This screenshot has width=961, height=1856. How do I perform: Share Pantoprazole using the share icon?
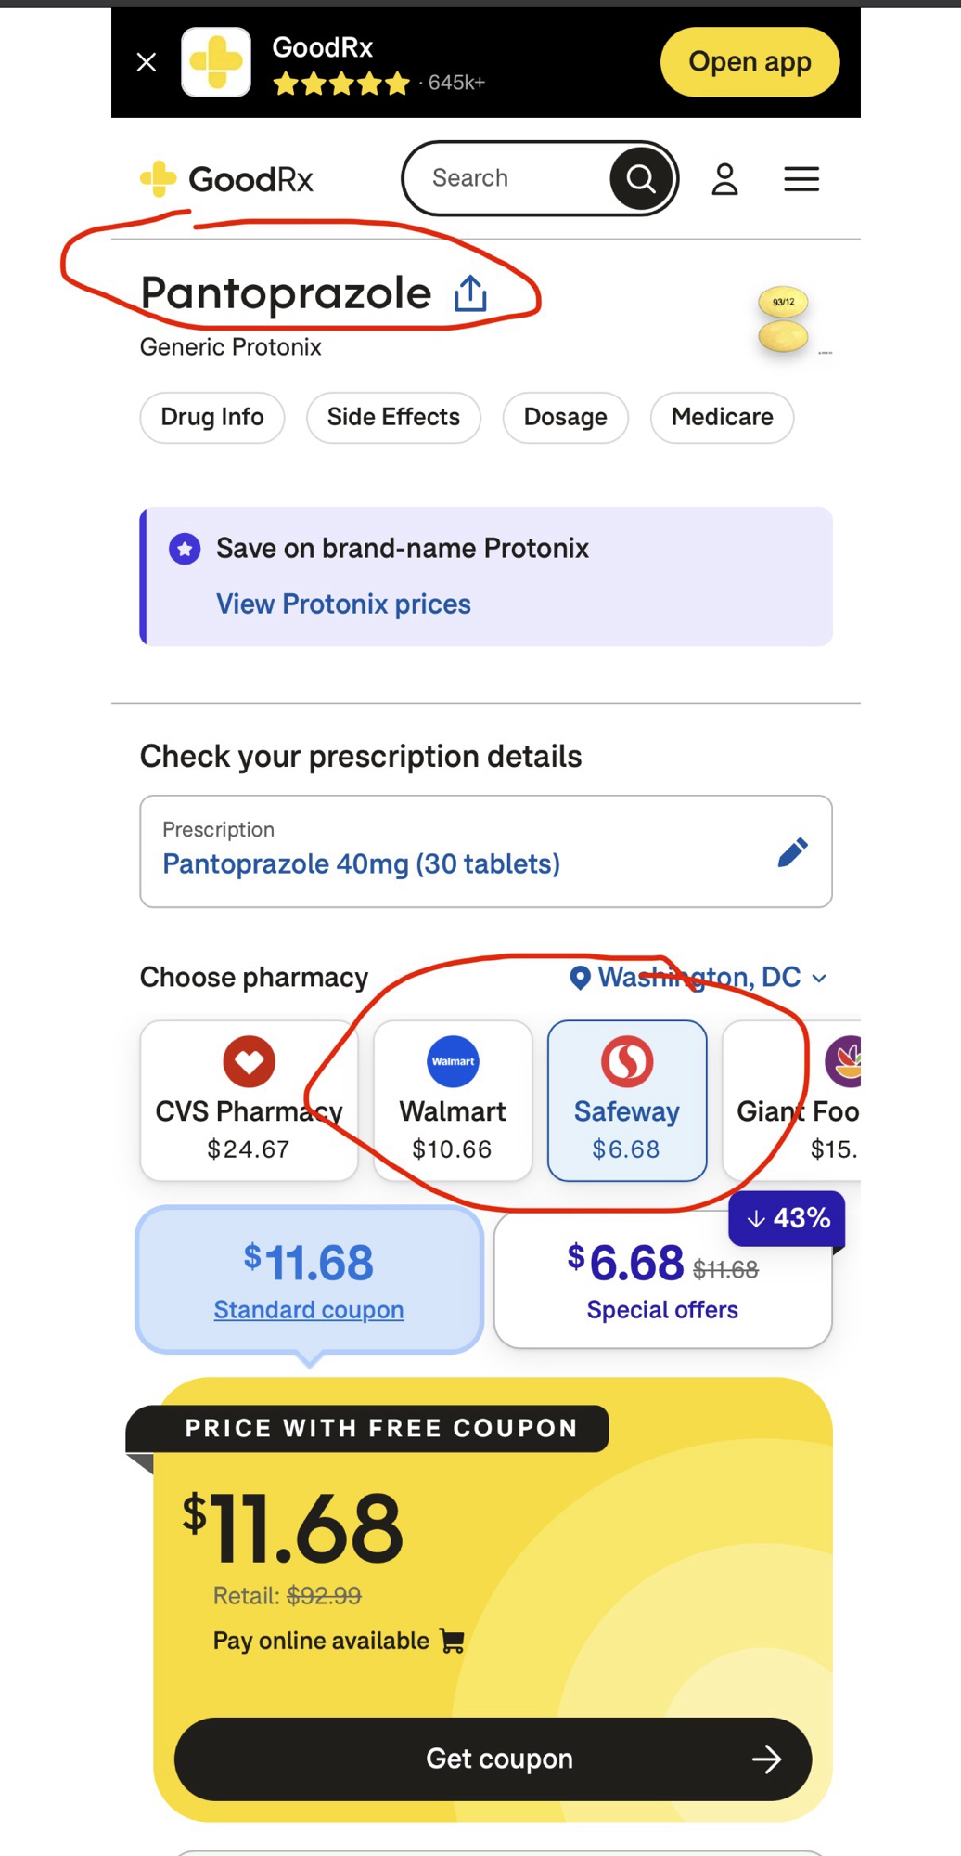(x=470, y=293)
